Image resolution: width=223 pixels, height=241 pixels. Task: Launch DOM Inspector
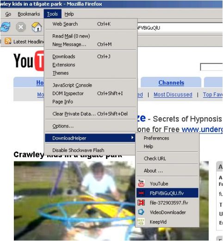click(91, 93)
